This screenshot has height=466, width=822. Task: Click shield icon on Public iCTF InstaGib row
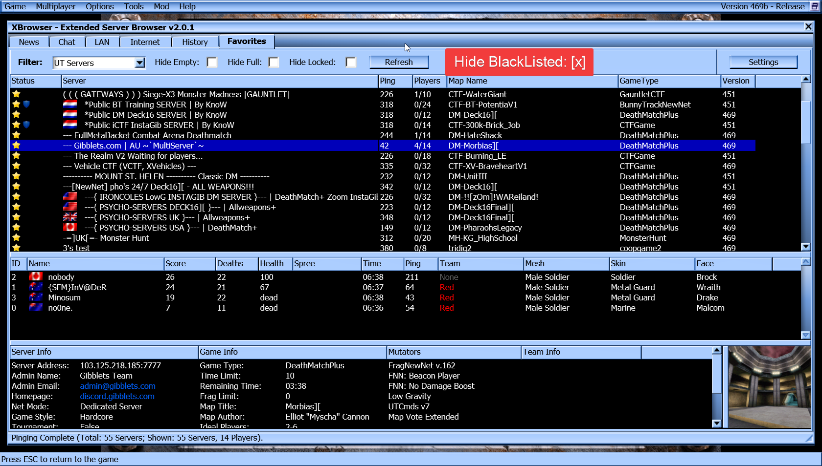pyautogui.click(x=26, y=125)
